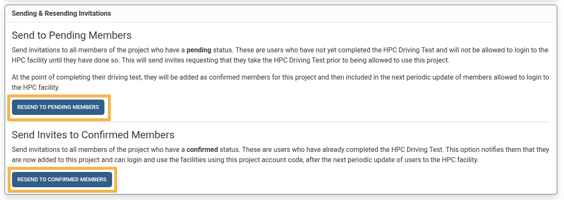Screen dimensions: 564x200
Task: Click the Resend to Pending Members button
Action: (58, 107)
